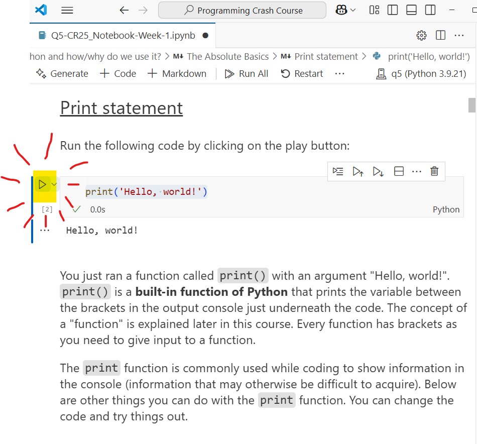Click the 0.0s execution time
Screen dimensions: 477x444
point(97,209)
